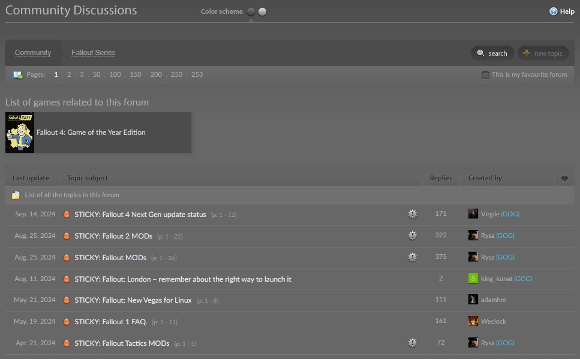This screenshot has width=580, height=359.
Task: Go to forum page 3
Action: 82,74
